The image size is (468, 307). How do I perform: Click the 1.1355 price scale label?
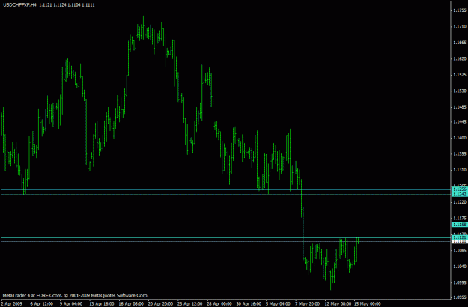[460, 154]
